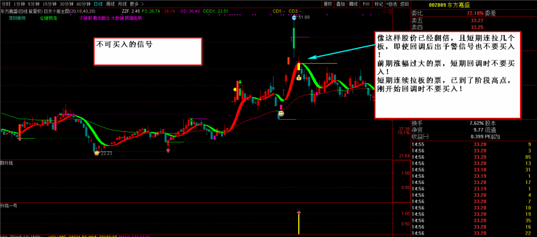
Task: Click the small diamond icon near chart corner
Action: pyautogui.click(x=385, y=11)
